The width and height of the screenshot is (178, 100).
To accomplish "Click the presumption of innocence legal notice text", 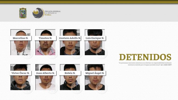I will point(145,64).
